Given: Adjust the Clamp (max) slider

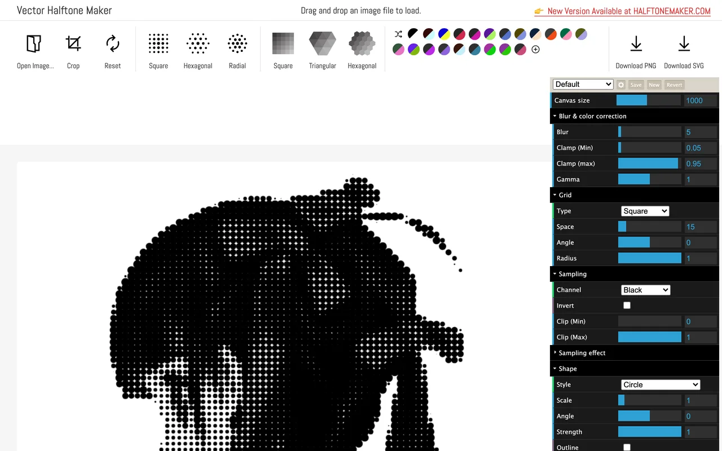Looking at the screenshot, I should pyautogui.click(x=650, y=163).
